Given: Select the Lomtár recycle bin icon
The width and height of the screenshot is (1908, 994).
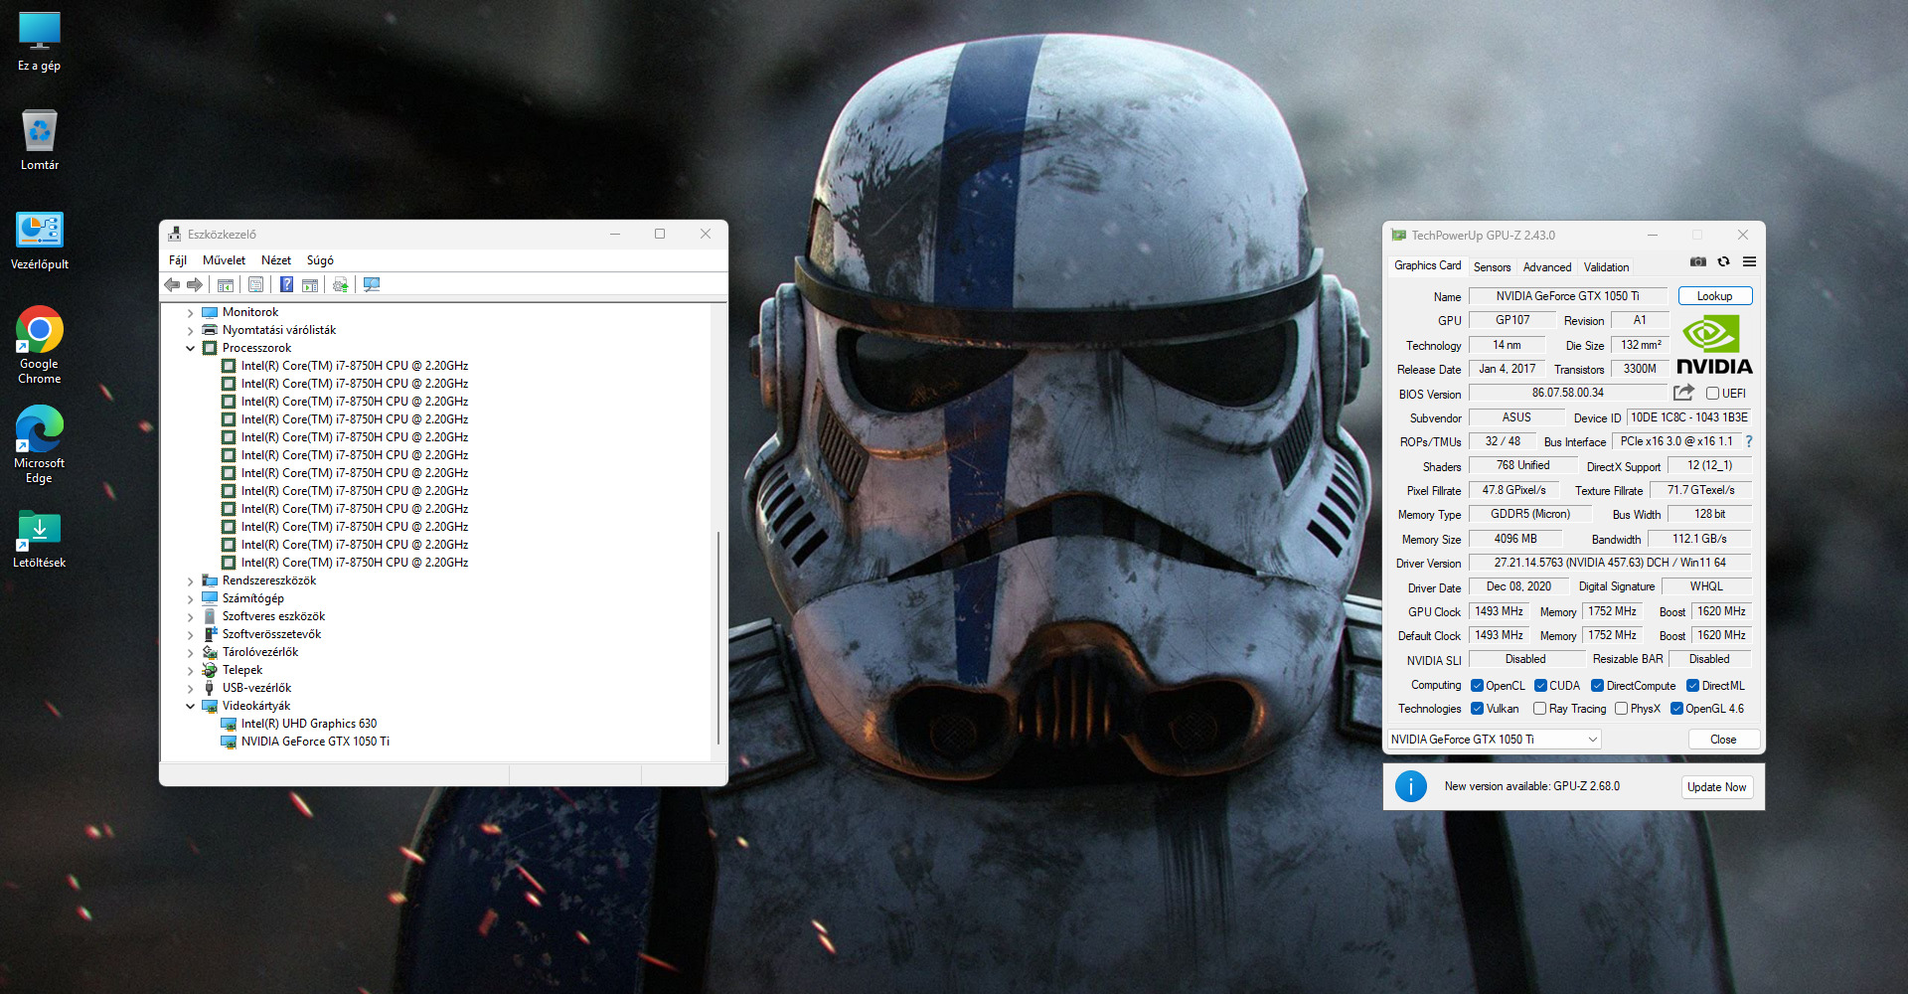Looking at the screenshot, I should [x=40, y=140].
